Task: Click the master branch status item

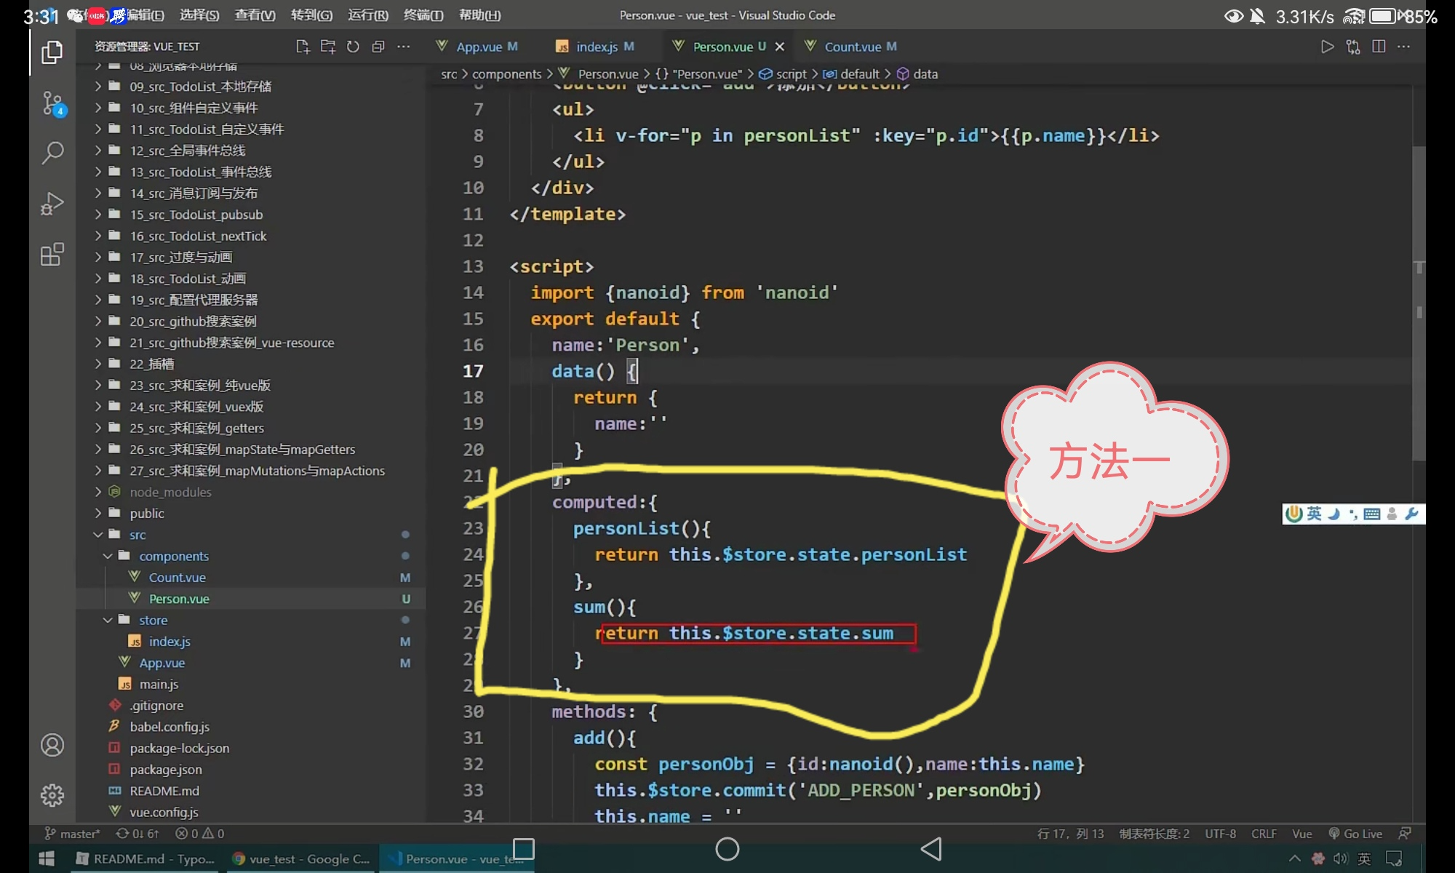Action: coord(73,834)
